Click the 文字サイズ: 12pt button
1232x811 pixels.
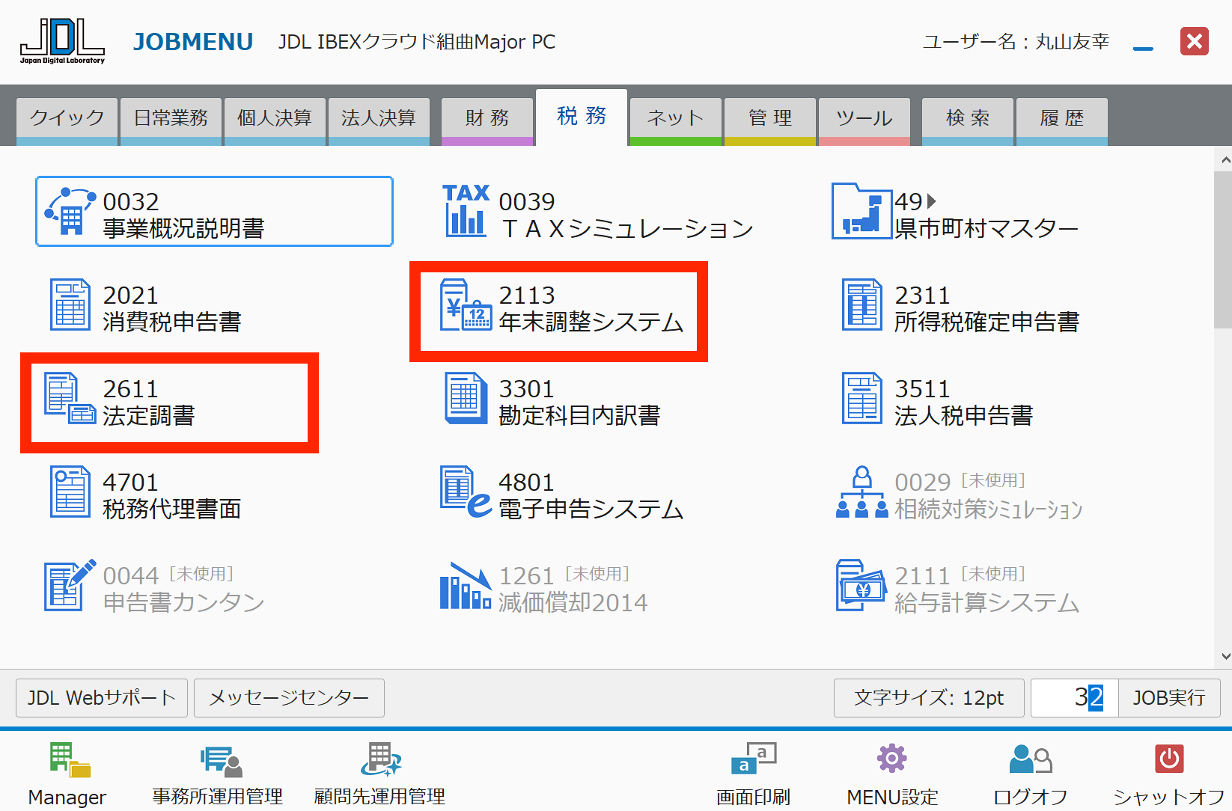pyautogui.click(x=929, y=698)
